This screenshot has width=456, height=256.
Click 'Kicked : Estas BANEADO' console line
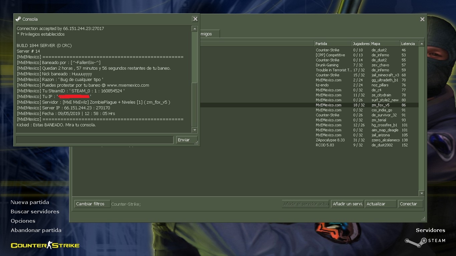pyautogui.click(x=56, y=125)
